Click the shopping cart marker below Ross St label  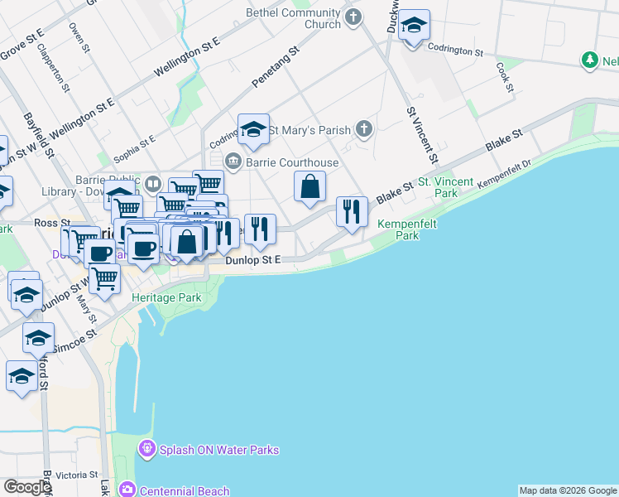click(x=85, y=241)
